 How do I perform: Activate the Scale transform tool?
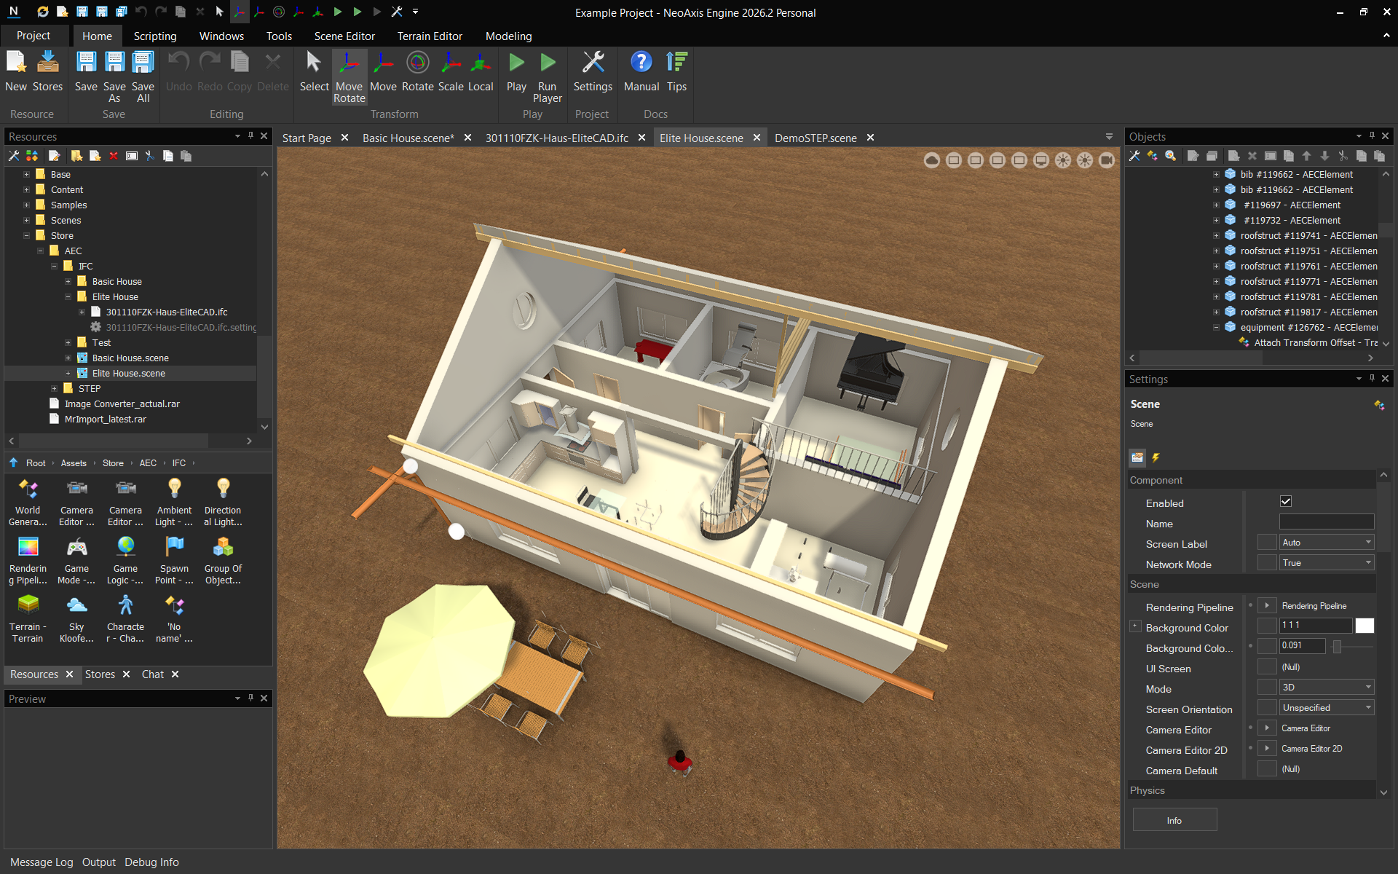click(451, 71)
